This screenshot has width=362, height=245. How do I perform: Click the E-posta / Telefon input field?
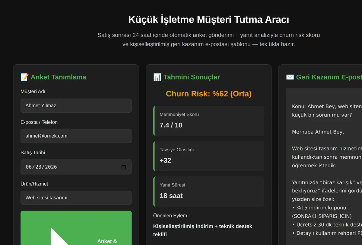pyautogui.click(x=76, y=136)
